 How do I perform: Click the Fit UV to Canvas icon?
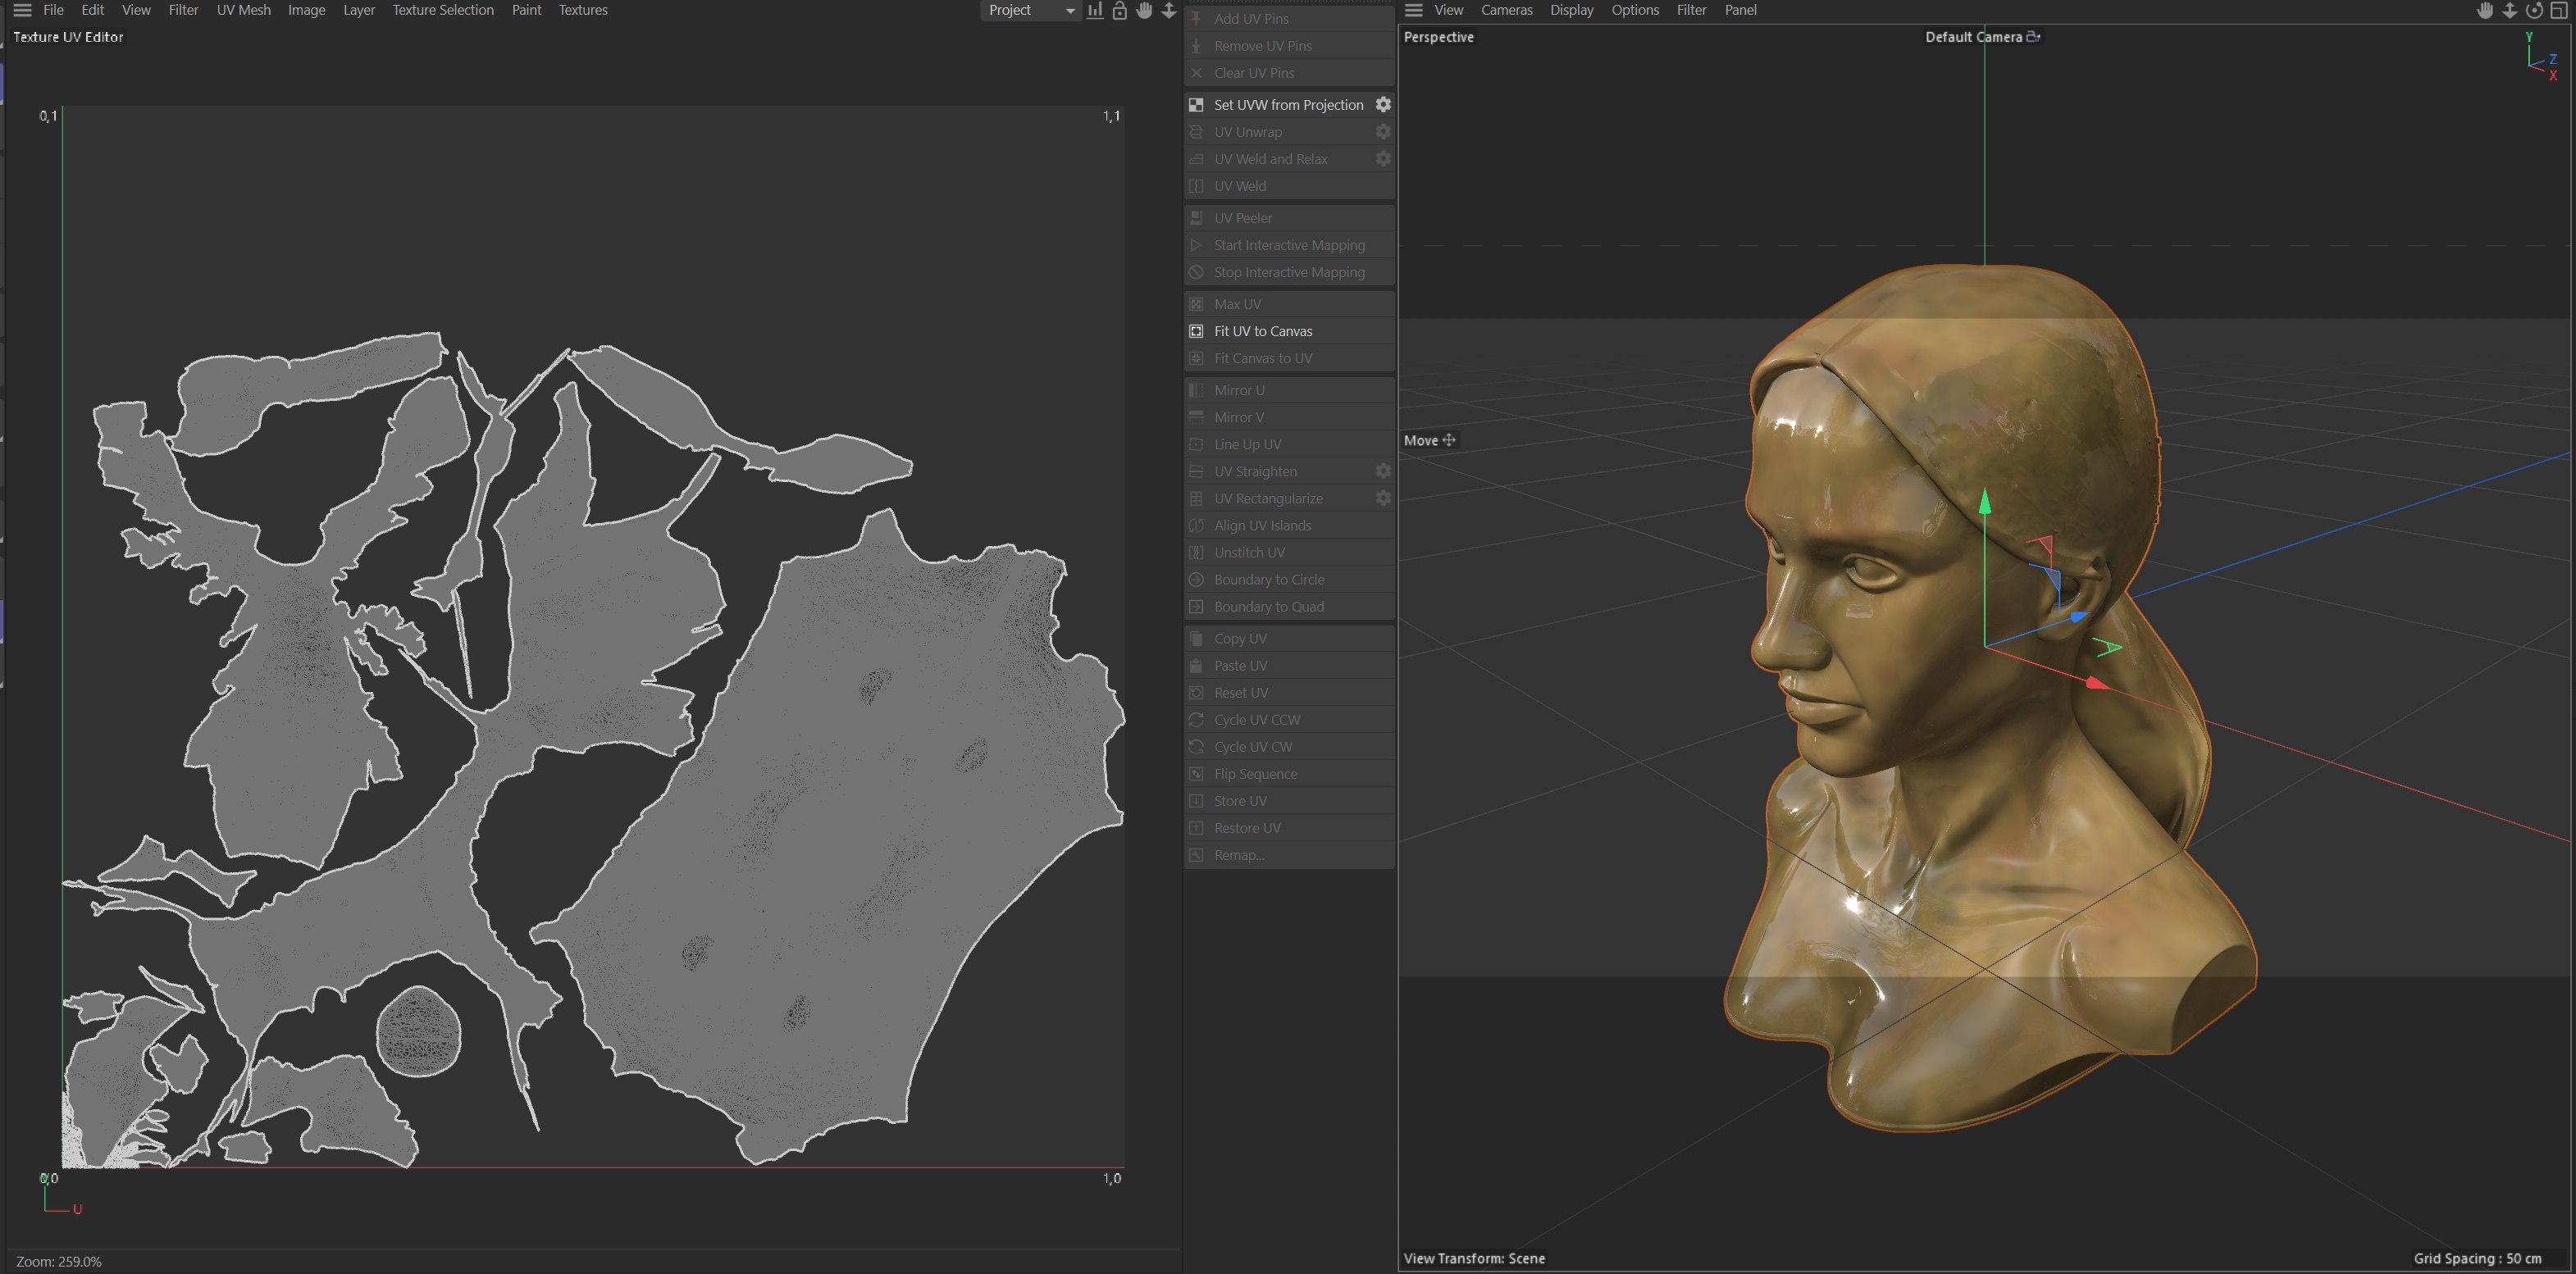click(x=1196, y=331)
